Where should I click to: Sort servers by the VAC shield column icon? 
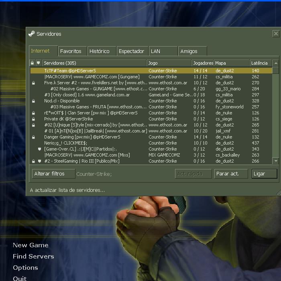[39, 63]
